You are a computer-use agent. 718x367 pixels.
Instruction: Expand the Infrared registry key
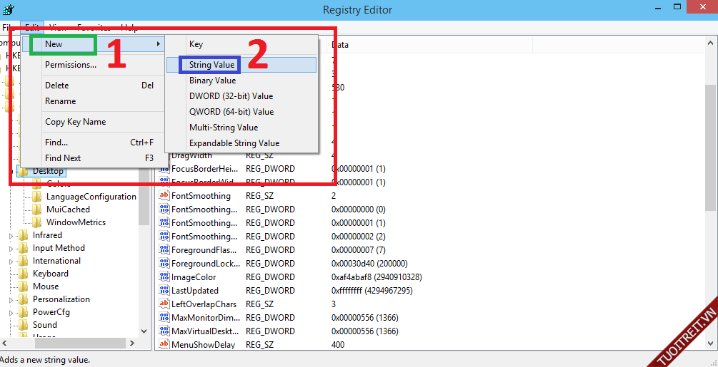(11, 236)
